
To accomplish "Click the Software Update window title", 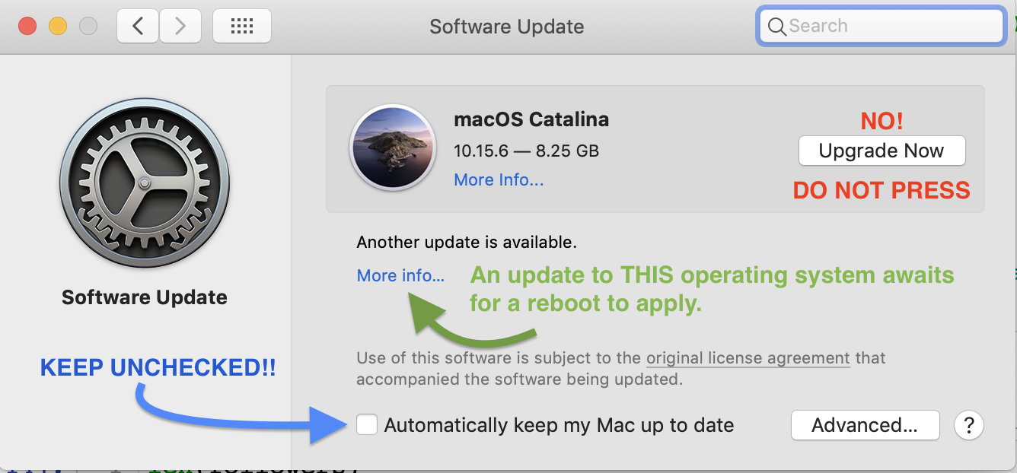I will [506, 27].
